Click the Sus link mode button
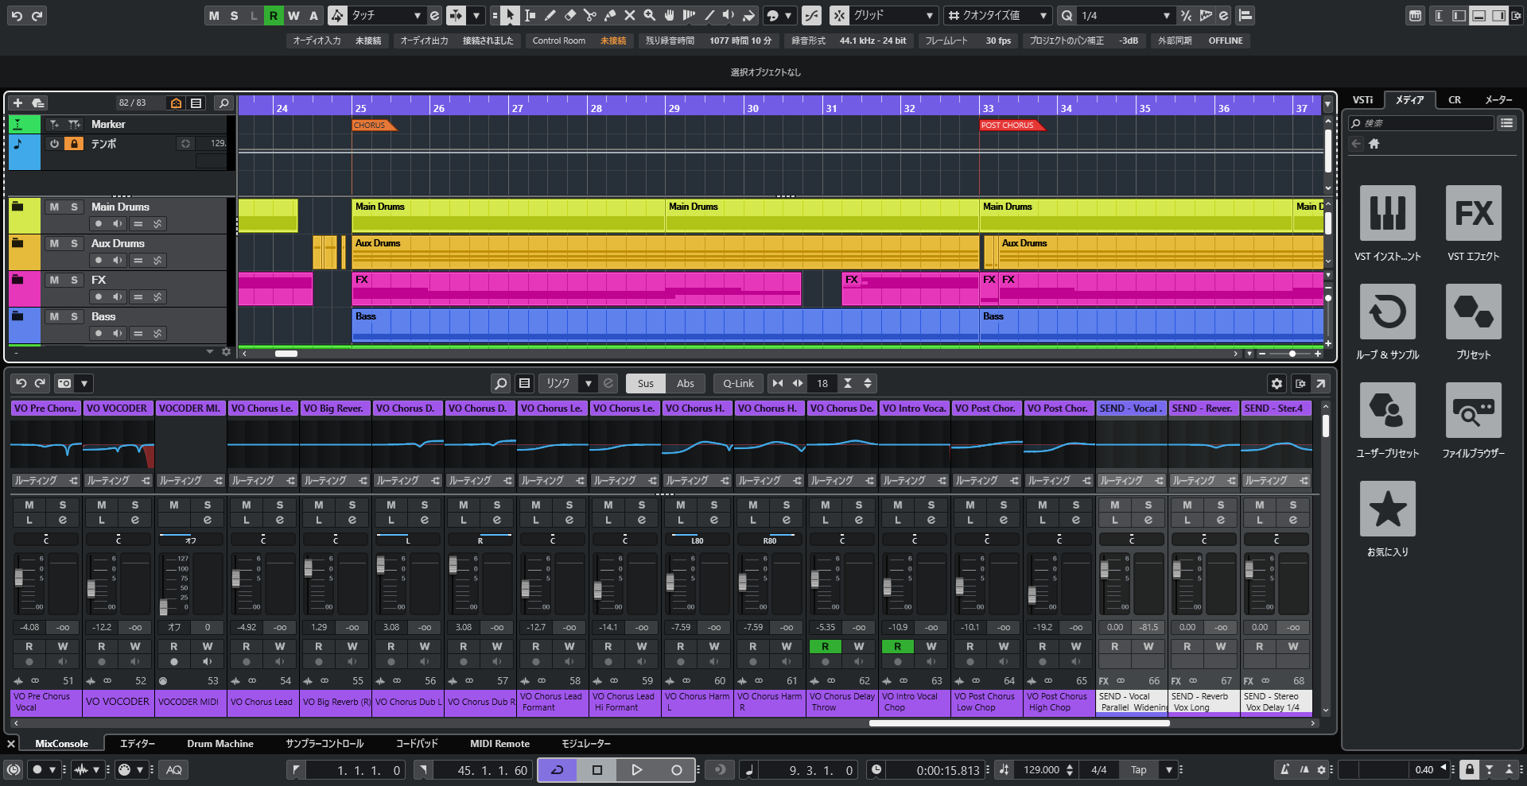Viewport: 1527px width, 786px height. 646,384
